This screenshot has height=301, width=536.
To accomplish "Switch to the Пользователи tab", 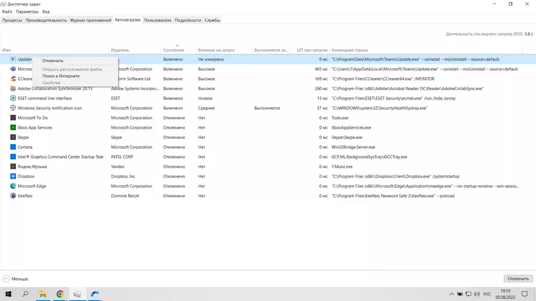I will click(x=157, y=20).
